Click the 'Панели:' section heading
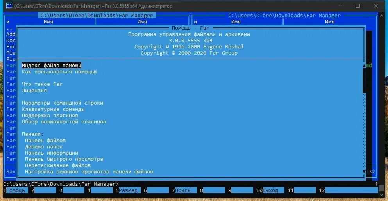The width and height of the screenshot is (388, 201). [32, 134]
